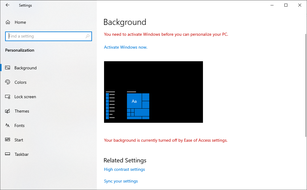Click the maximize window button

(286, 5)
